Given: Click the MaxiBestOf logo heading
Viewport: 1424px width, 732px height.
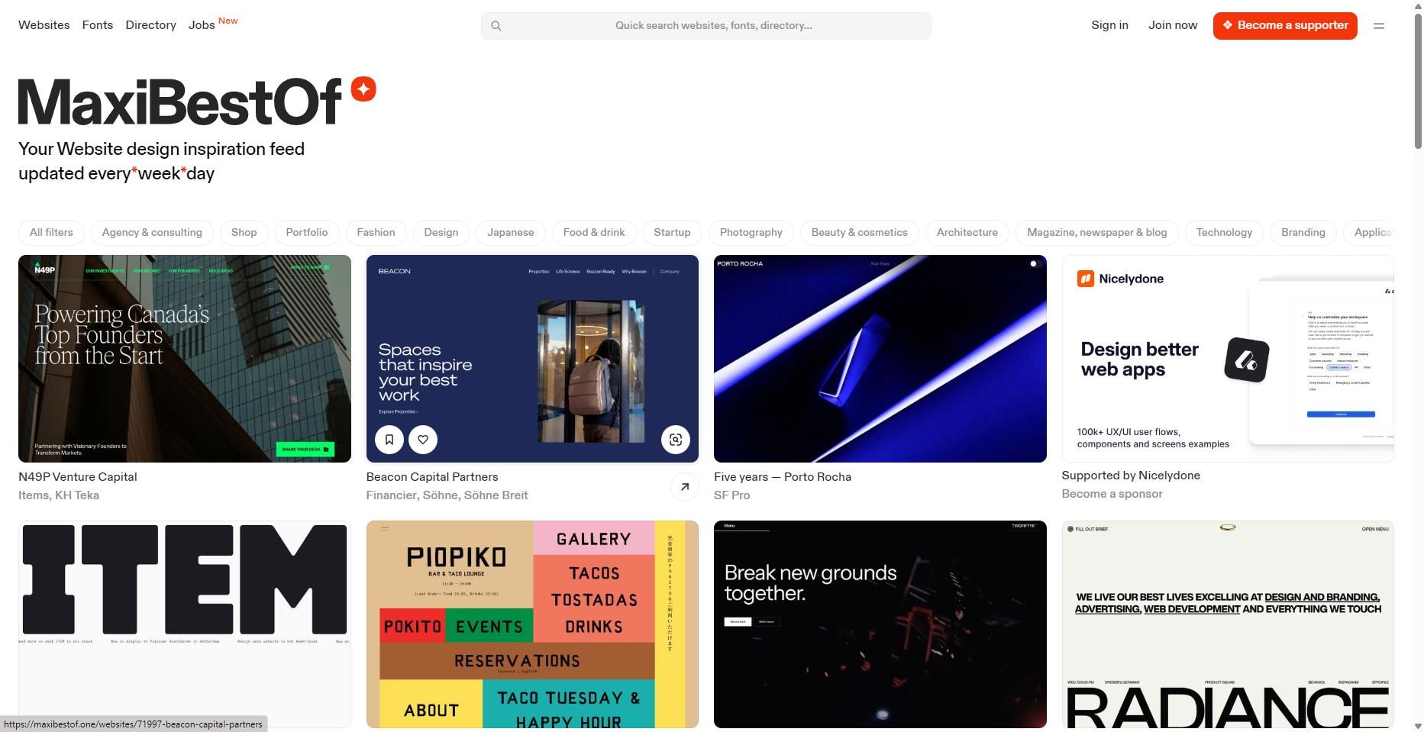Looking at the screenshot, I should coord(180,102).
